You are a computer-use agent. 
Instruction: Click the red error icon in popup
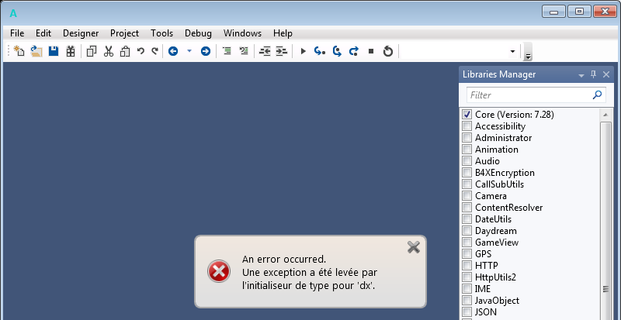pyautogui.click(x=219, y=271)
